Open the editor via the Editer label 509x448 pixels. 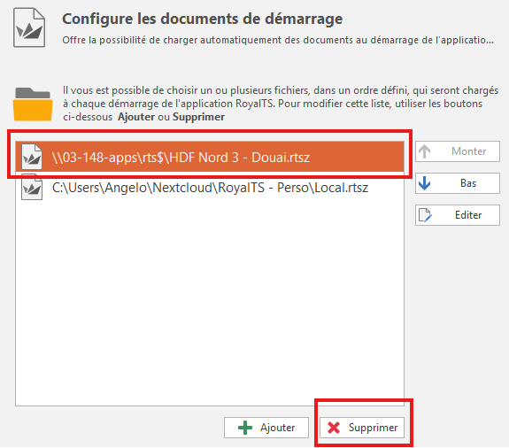click(x=468, y=215)
